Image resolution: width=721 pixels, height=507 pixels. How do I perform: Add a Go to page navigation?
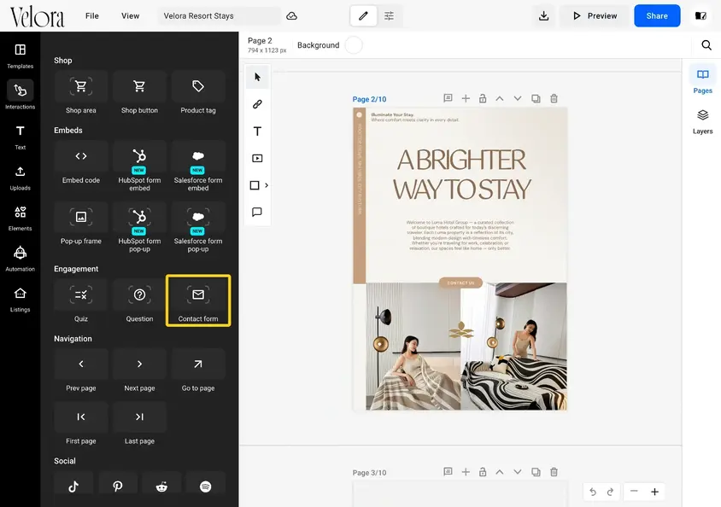coord(198,371)
